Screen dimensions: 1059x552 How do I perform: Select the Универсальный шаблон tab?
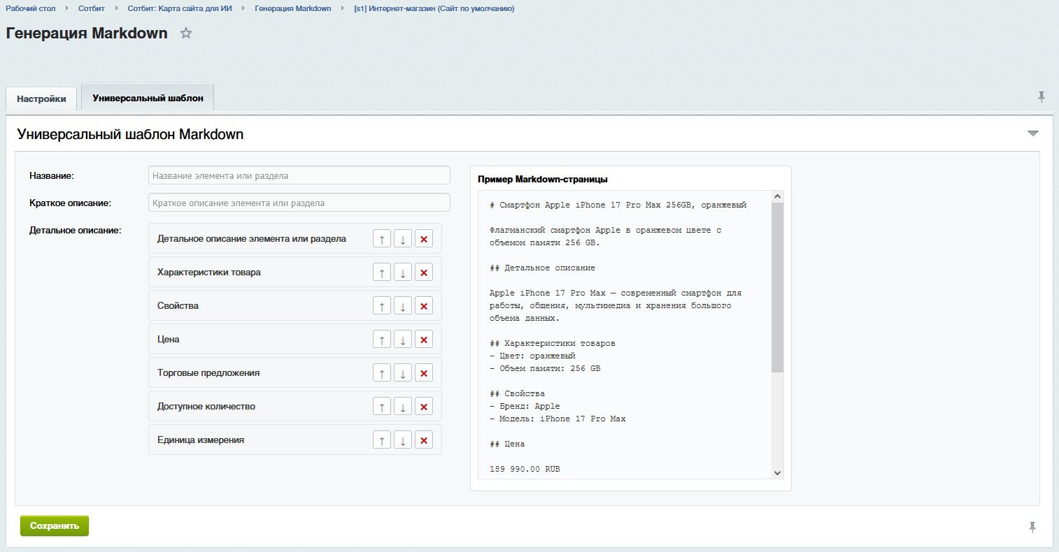coord(148,97)
